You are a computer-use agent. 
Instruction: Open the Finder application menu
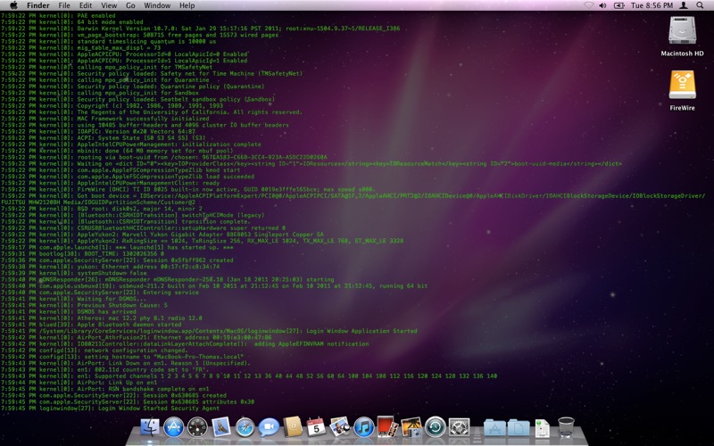(37, 5)
